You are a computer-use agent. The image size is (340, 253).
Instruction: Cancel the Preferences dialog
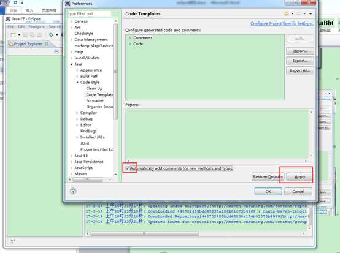(x=298, y=192)
